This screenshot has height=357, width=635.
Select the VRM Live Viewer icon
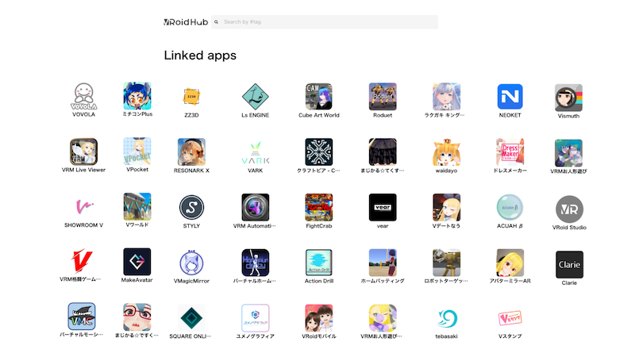pyautogui.click(x=83, y=152)
